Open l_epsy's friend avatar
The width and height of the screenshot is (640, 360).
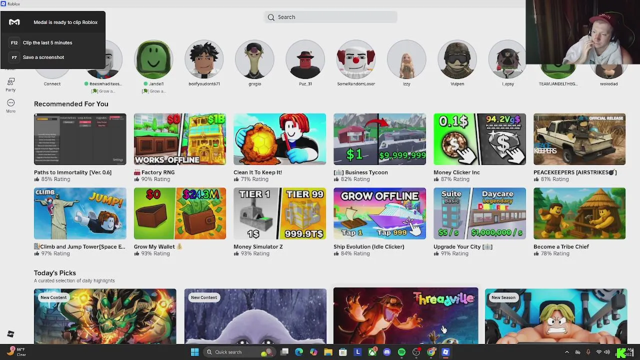tap(507, 59)
